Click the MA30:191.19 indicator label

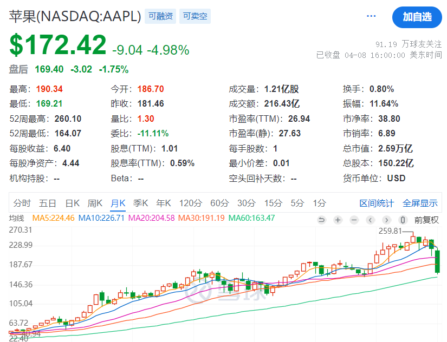[201, 219]
